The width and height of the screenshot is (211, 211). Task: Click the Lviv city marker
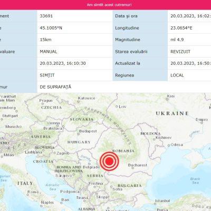coord(117,107)
